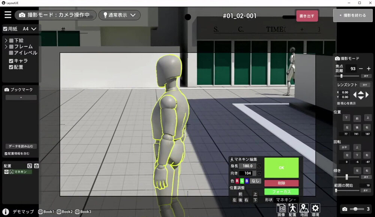Image resolution: width=375 pixels, height=217 pixels.
Task: Click the info icon beside デモマップ
Action: click(x=6, y=212)
